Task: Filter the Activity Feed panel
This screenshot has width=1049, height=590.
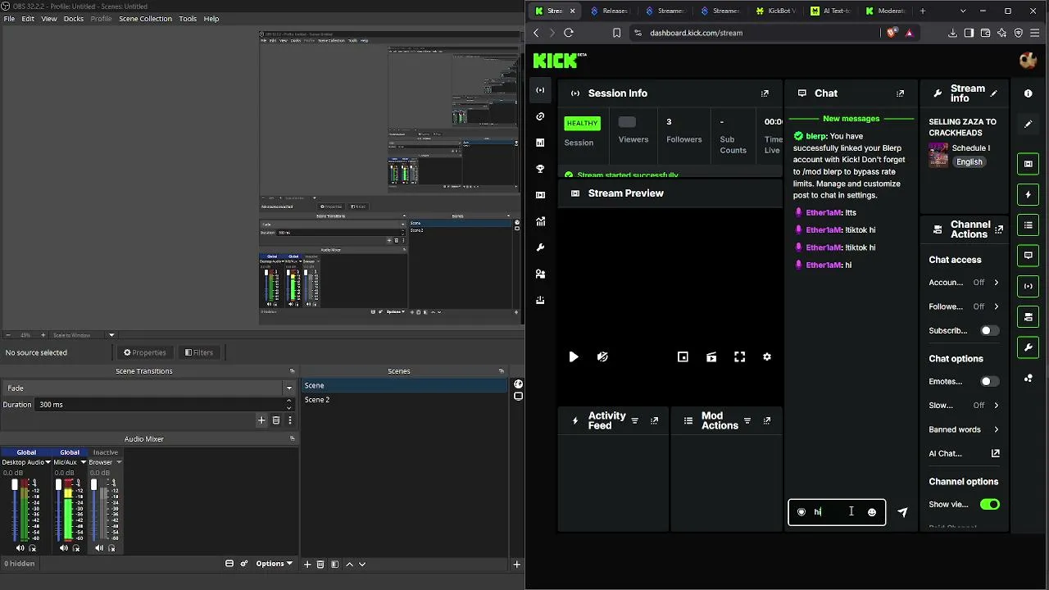Action: coord(634,421)
